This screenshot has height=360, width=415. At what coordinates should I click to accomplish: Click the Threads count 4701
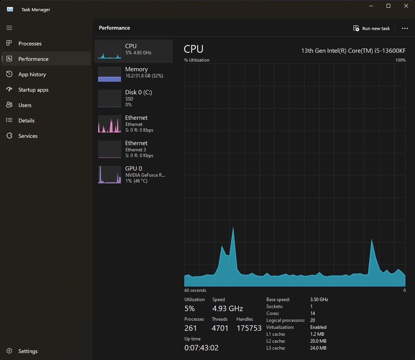point(220,328)
